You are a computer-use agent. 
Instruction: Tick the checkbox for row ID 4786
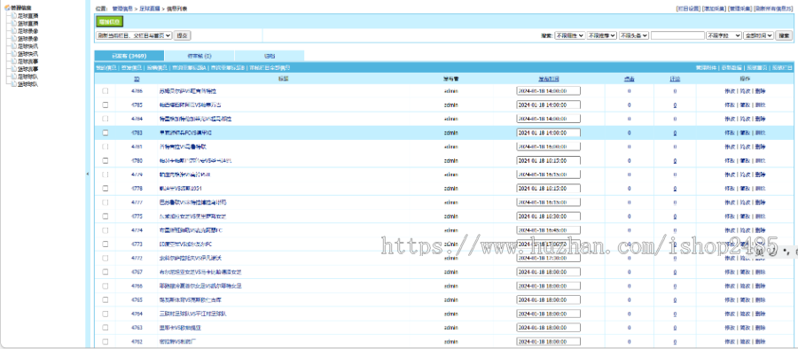pyautogui.click(x=106, y=91)
